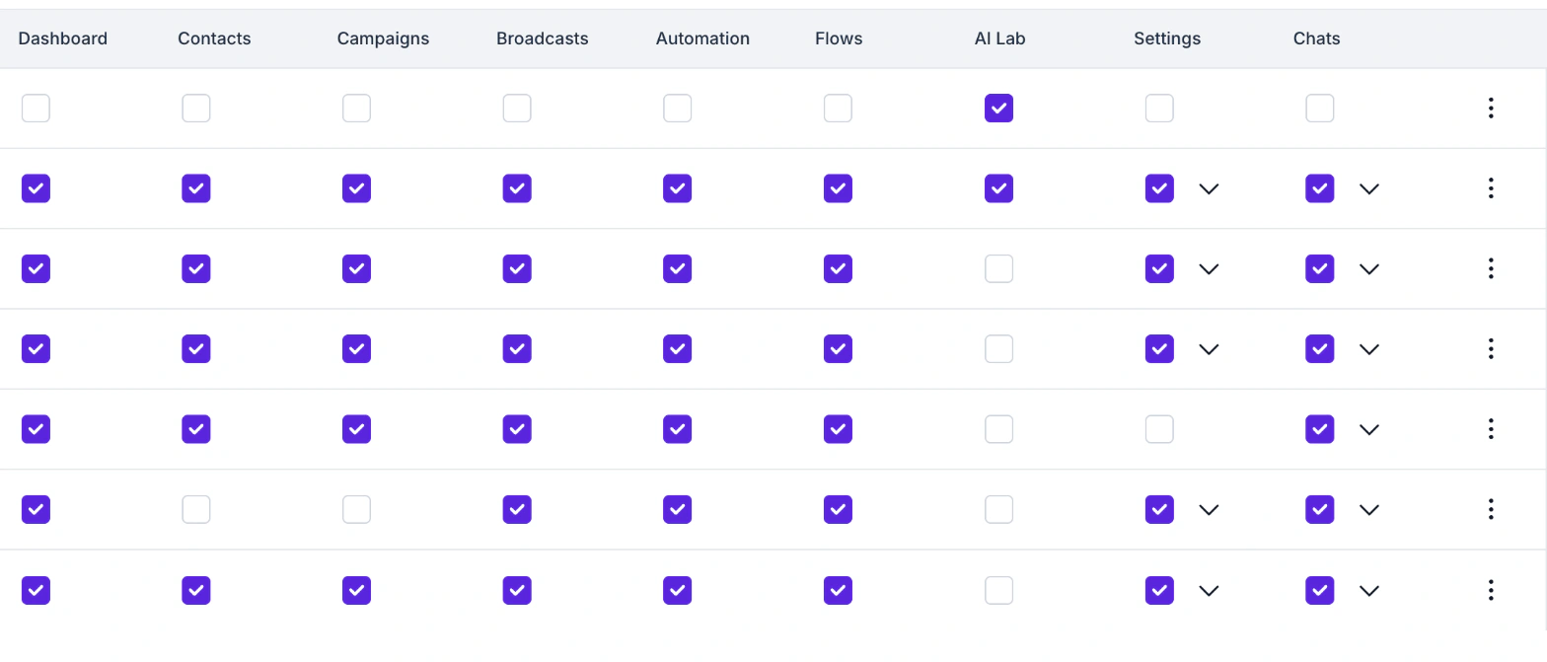Screen dimensions: 1547x662
Task: Uncheck the Chats checkbox in the second row
Action: point(1320,188)
